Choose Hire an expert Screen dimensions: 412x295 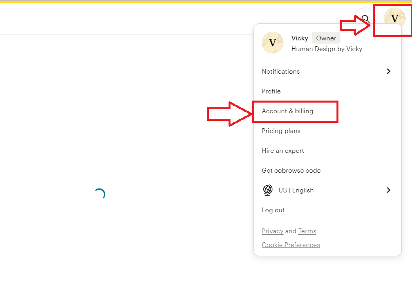point(283,151)
